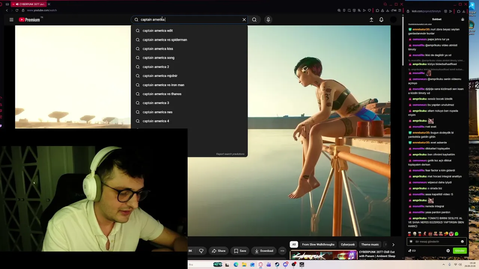Open Steam from the taskbar

[x=277, y=265]
